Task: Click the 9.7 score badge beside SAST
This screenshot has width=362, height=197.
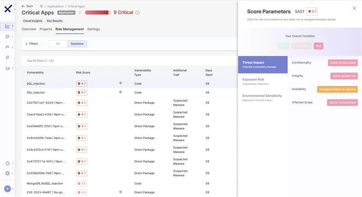Action: pos(312,11)
